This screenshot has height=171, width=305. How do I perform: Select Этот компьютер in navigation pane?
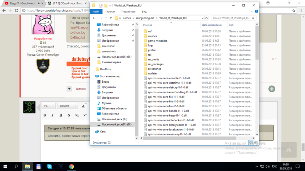coord(110,77)
